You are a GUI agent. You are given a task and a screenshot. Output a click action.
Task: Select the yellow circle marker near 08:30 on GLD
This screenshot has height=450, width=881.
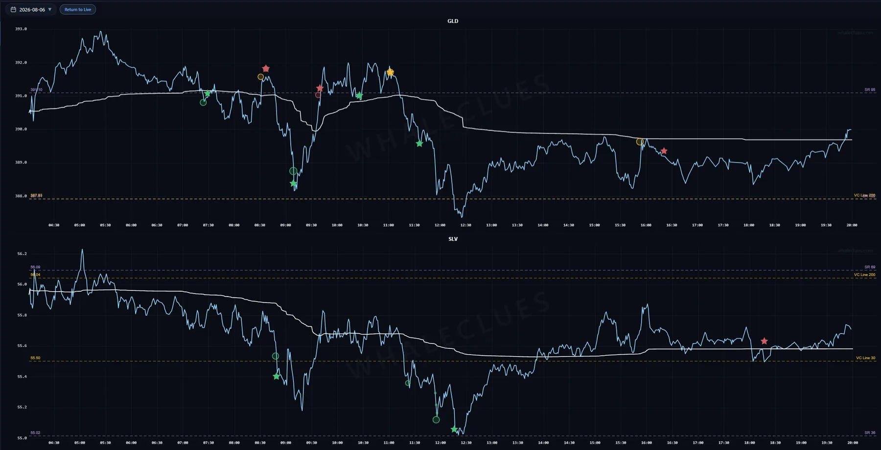click(x=261, y=77)
